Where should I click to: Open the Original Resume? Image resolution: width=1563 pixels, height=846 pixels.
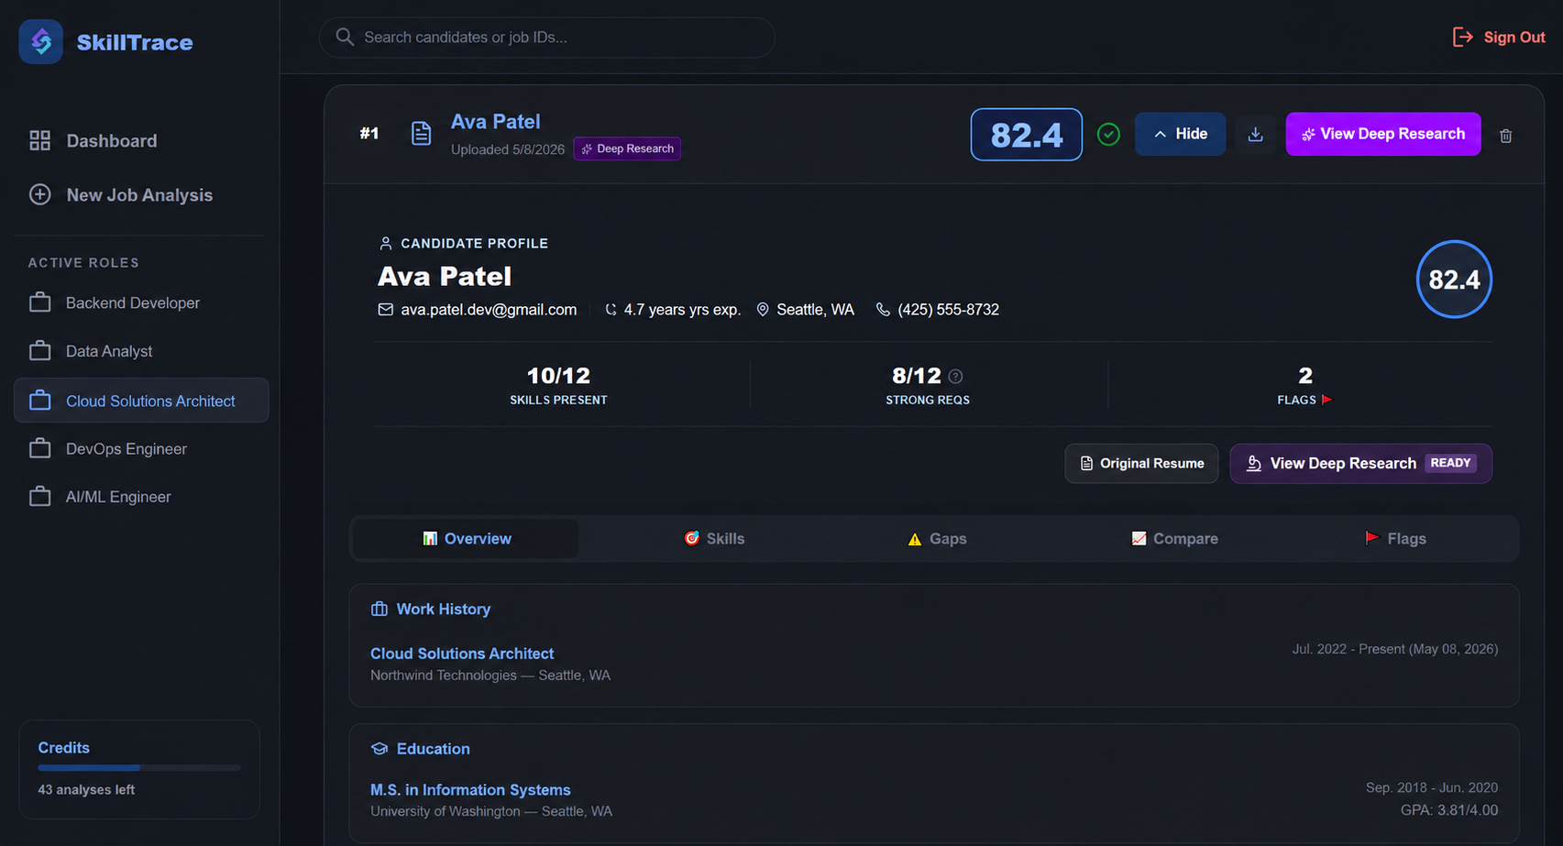click(1141, 463)
